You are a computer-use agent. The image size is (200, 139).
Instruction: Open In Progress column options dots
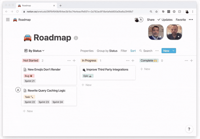(128, 61)
